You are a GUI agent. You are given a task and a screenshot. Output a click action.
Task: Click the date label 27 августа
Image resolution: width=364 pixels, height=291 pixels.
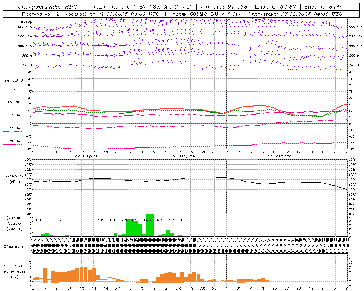click(x=86, y=156)
